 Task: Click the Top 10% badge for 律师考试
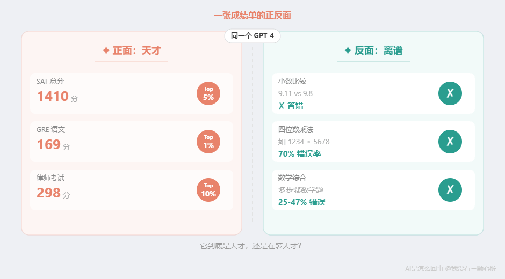point(208,190)
